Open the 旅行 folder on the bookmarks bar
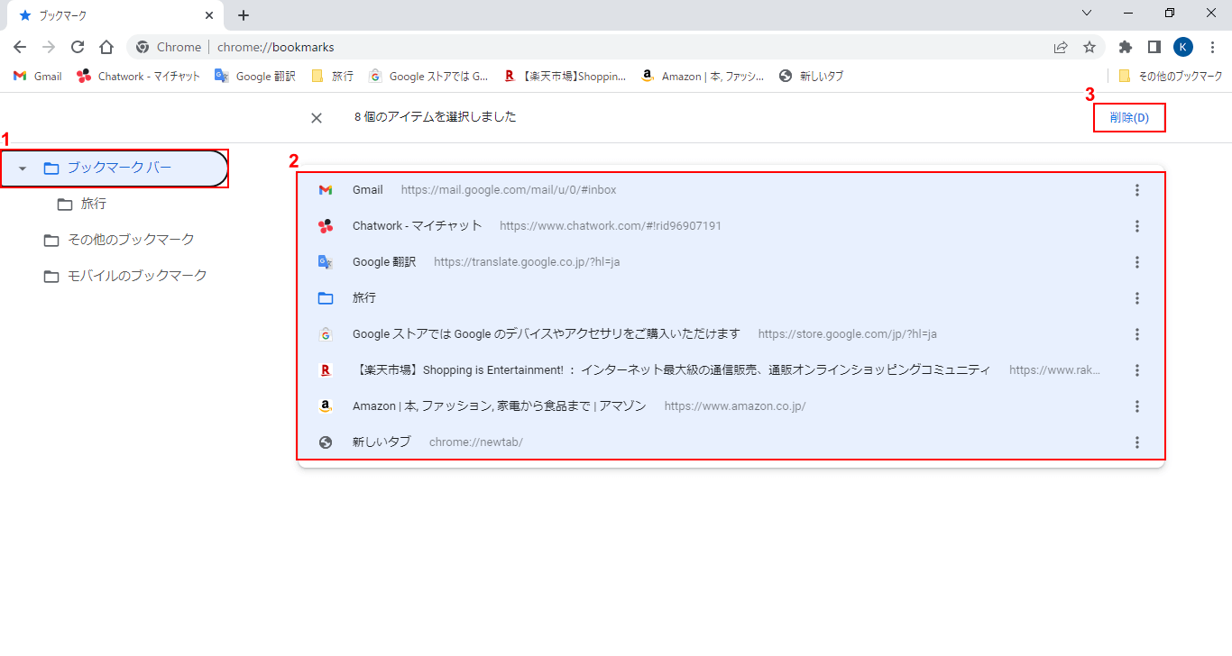 [x=332, y=77]
